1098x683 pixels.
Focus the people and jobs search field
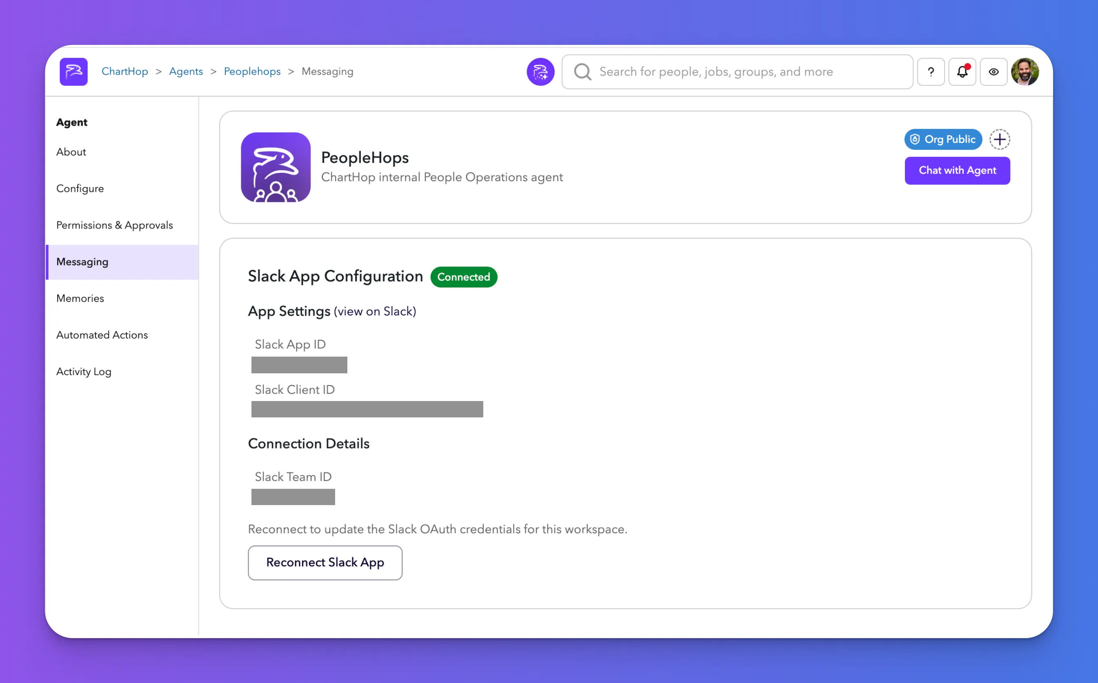(x=738, y=72)
